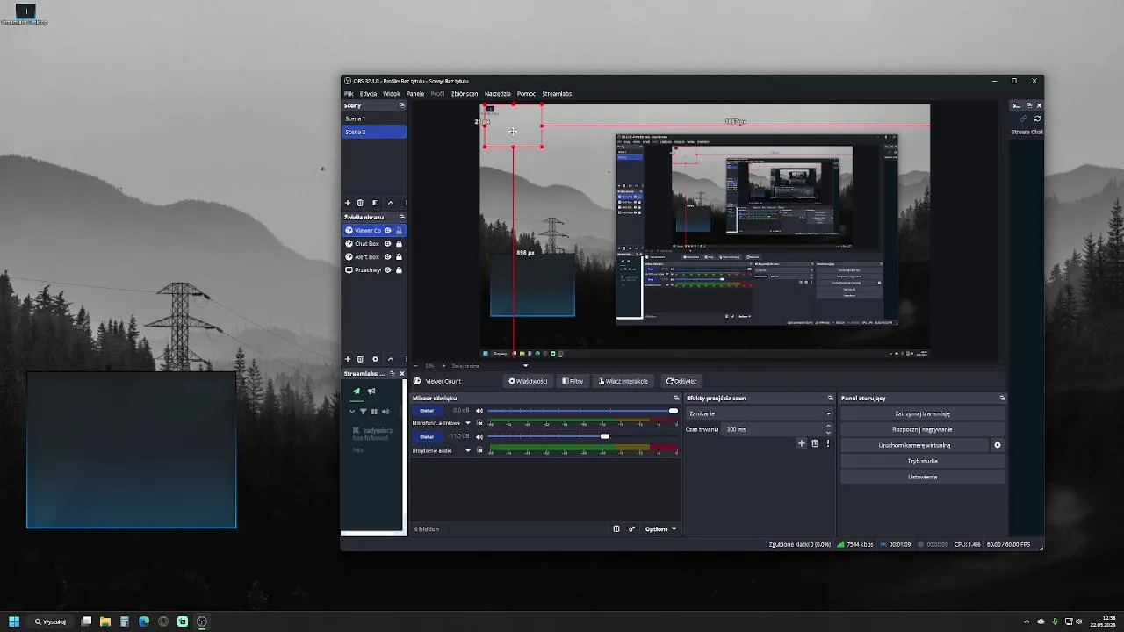Add a new source in Źródła obrazu
This screenshot has height=632, width=1124.
click(348, 359)
